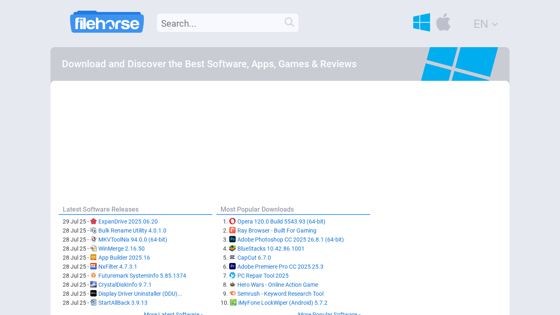560x315 pixels.
Task: Click the 29 Jul 25 release date
Action: tap(74, 221)
